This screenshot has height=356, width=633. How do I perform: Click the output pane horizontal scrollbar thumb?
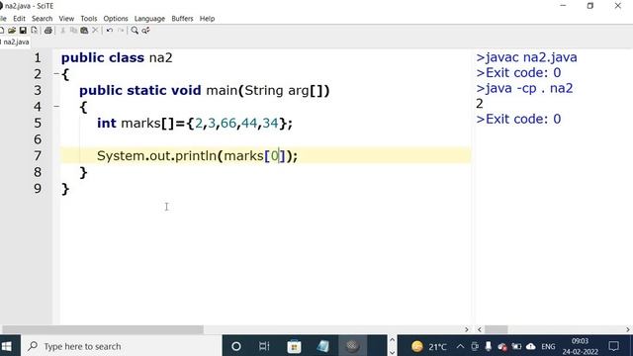coord(497,329)
